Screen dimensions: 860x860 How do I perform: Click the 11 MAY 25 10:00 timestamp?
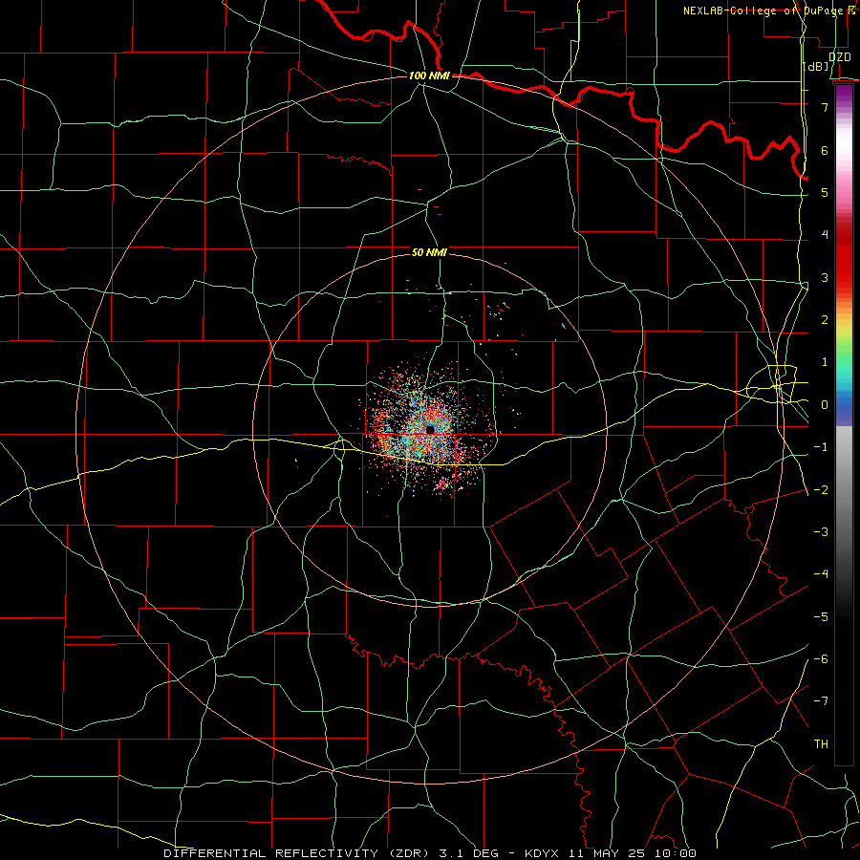tap(631, 853)
